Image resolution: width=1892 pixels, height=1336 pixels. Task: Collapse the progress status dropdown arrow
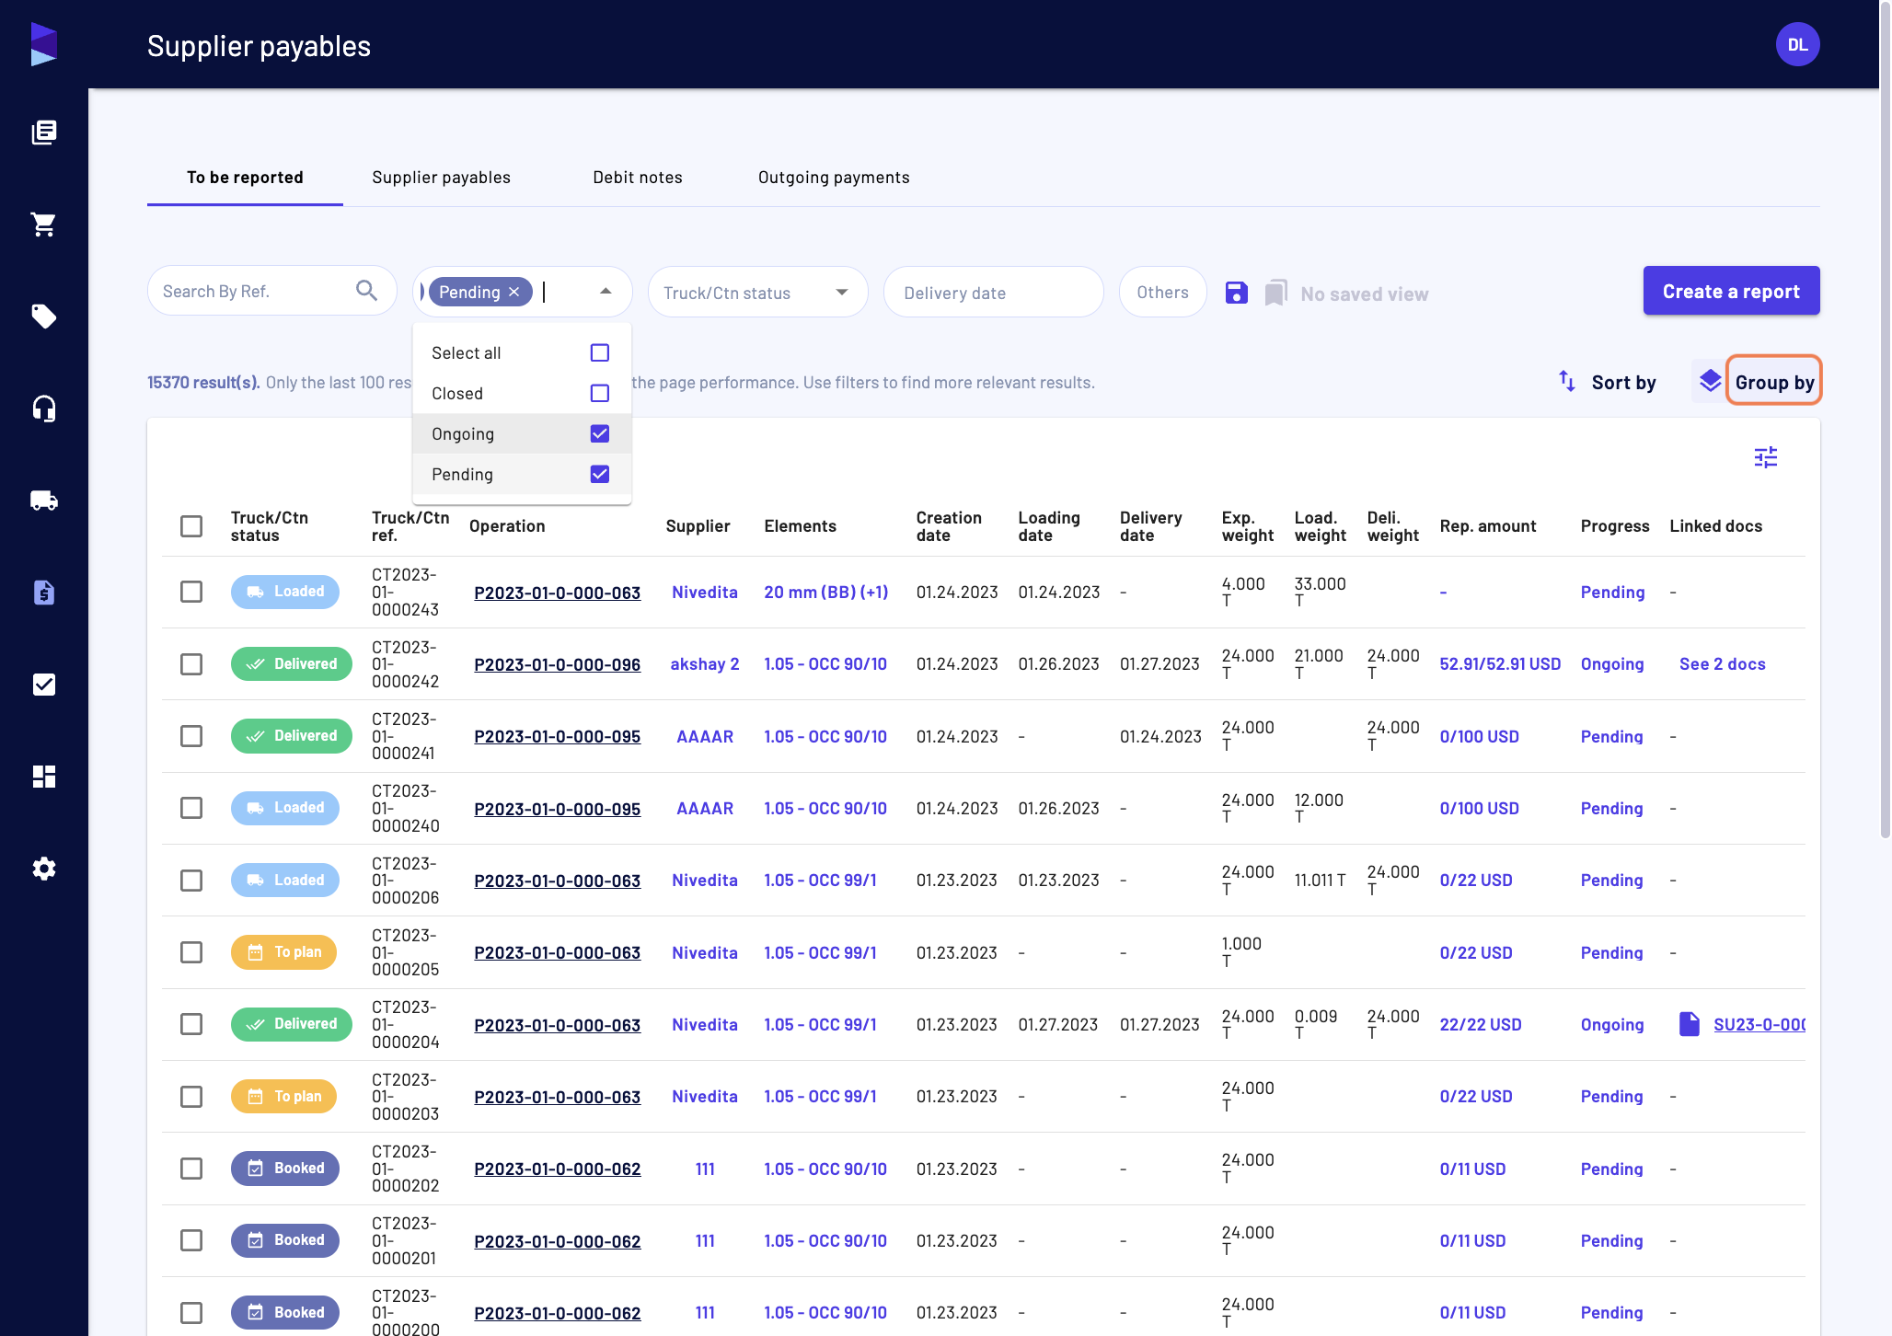tap(606, 291)
